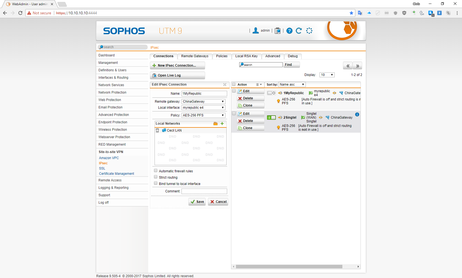Go to next page with double-right arrow
The height and width of the screenshot is (278, 462).
point(358,66)
